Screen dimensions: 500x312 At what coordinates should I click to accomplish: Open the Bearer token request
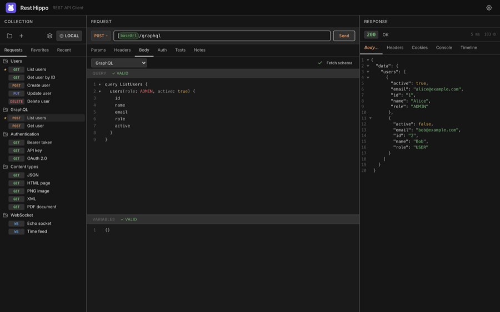(39, 143)
